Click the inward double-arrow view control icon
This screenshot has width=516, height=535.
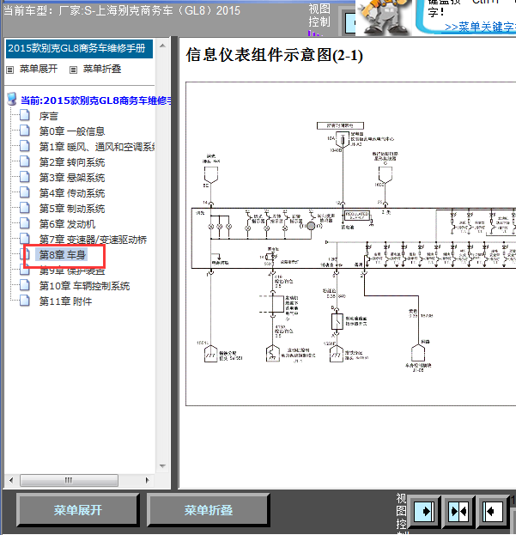pos(458,511)
